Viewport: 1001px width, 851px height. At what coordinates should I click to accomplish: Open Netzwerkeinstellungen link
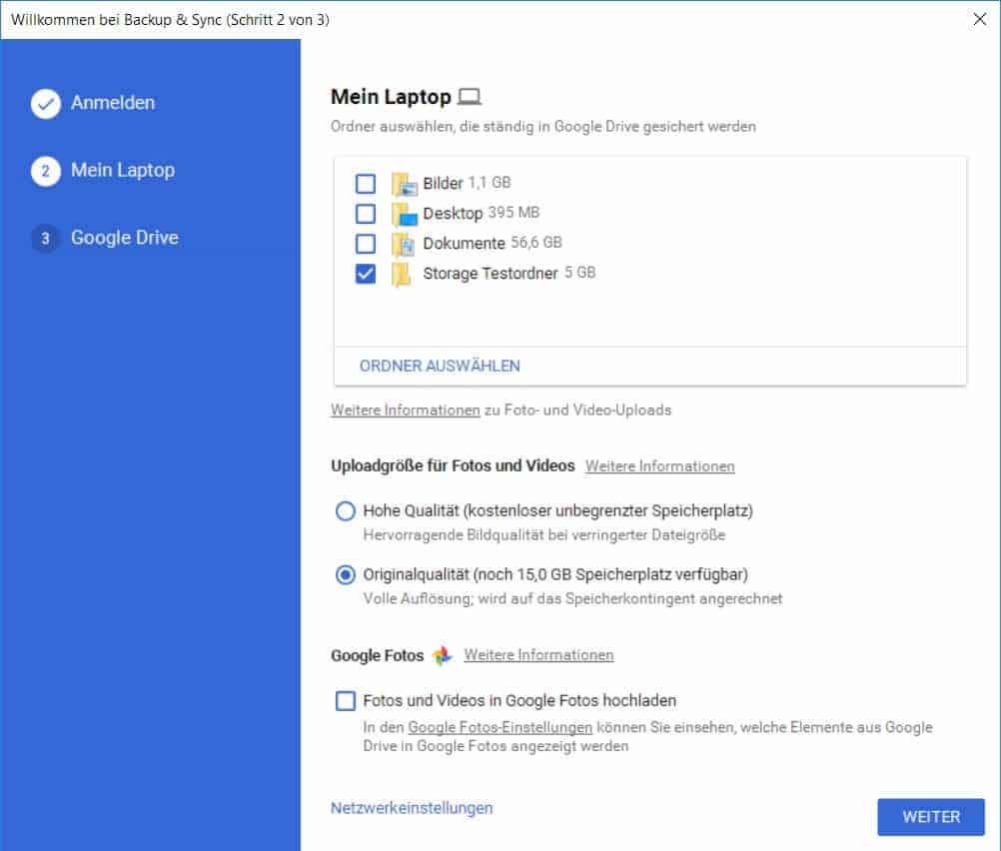(x=412, y=808)
